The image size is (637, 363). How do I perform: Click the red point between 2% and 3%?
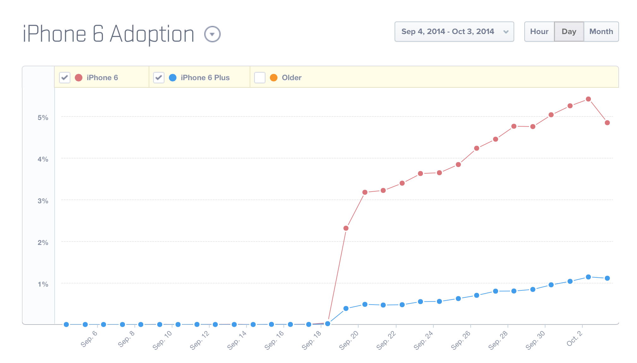tap(346, 228)
